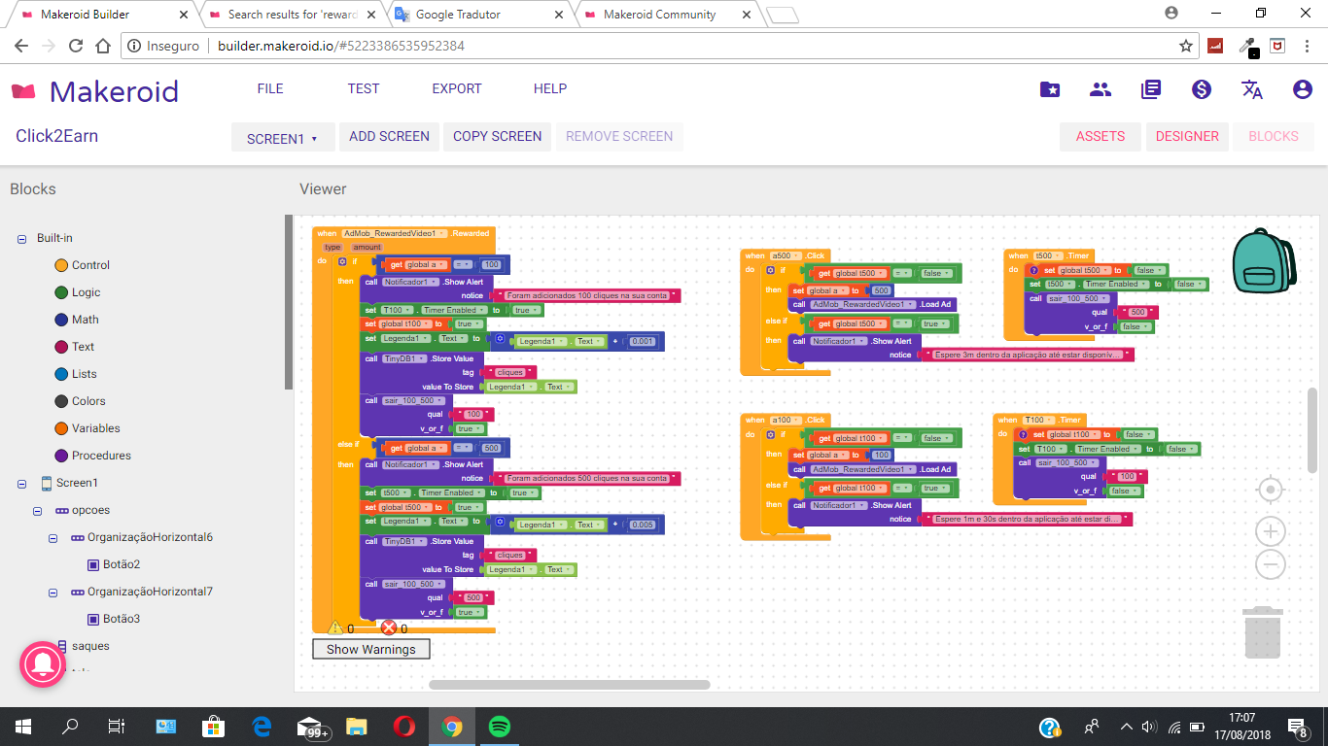Open the SCREEN1 dropdown selector

[x=283, y=138]
